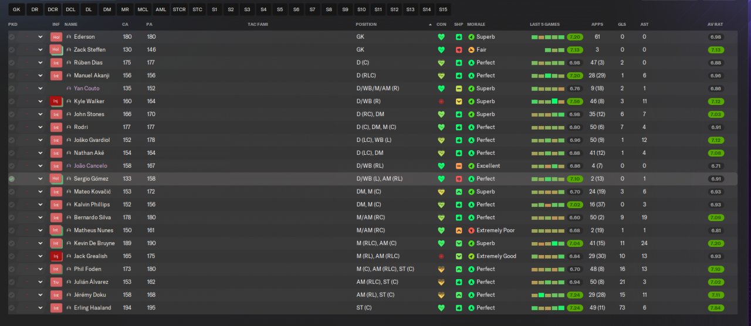Screen dimensions: 751x326
Task: Click Zack Steffen's red sharpness icon
Action: click(459, 50)
